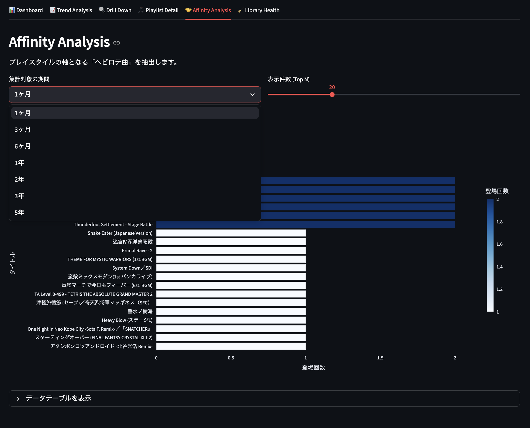Click the Library Health broom icon
The width and height of the screenshot is (530, 428).
pyautogui.click(x=240, y=10)
